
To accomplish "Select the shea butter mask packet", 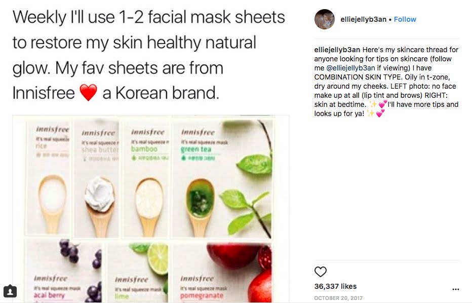I will [97, 179].
